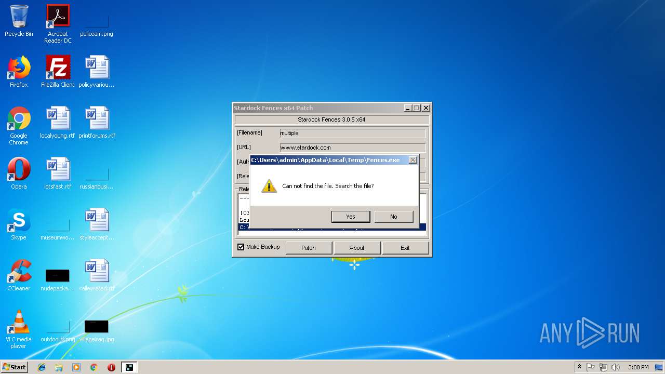
Task: Click the volume speaker tray icon
Action: pyautogui.click(x=616, y=367)
